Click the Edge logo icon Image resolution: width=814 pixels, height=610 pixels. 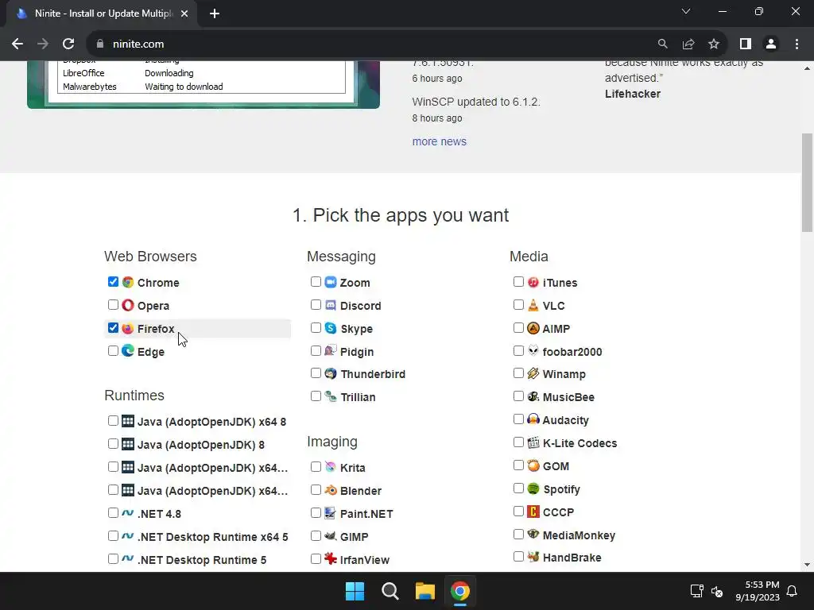(x=128, y=351)
